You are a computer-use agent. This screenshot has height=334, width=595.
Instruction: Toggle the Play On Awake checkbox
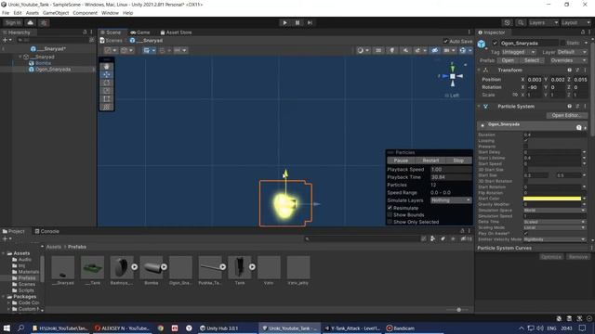tap(526, 233)
